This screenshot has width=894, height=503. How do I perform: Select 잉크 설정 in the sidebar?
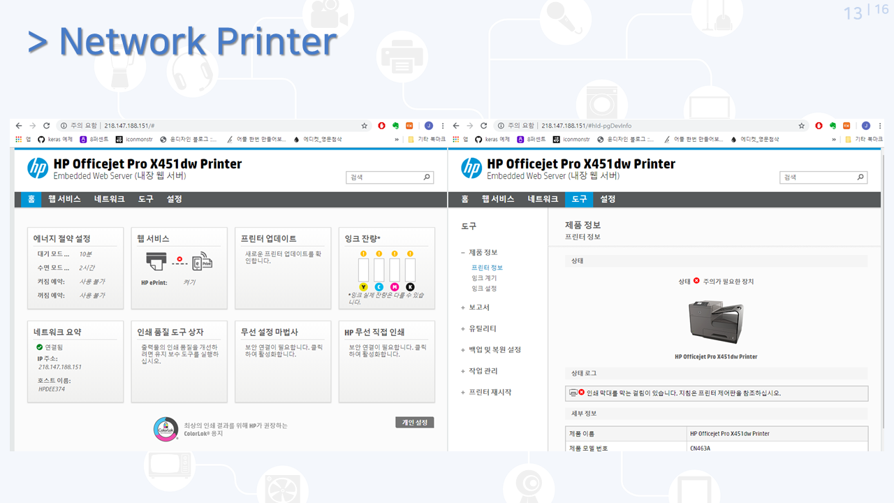click(x=484, y=289)
